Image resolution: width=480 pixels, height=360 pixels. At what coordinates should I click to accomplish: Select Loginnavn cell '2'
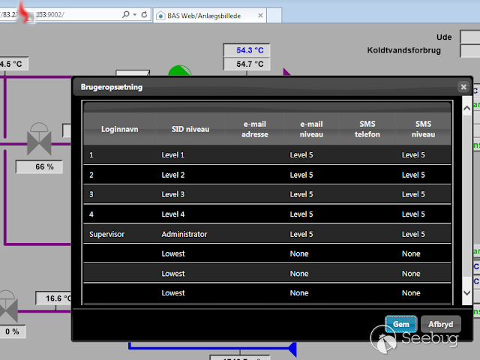pyautogui.click(x=91, y=175)
